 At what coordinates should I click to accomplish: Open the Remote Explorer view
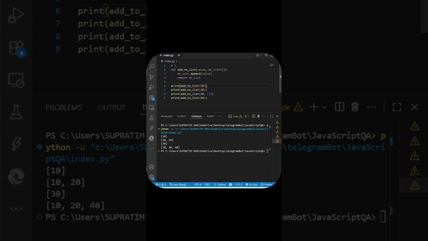click(151, 108)
